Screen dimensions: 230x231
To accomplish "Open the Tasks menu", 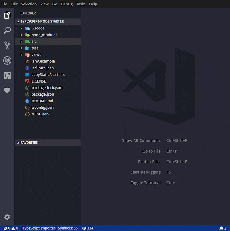I will click(x=81, y=4).
